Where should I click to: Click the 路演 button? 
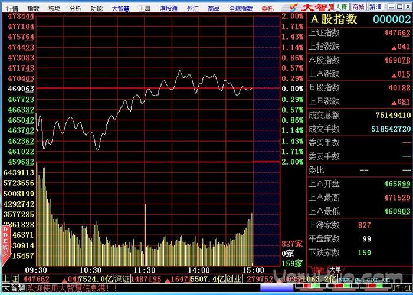pyautogui.click(x=376, y=7)
